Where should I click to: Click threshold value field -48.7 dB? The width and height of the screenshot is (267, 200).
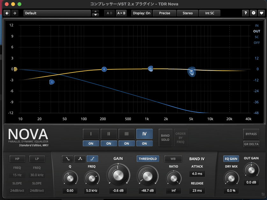(x=148, y=190)
